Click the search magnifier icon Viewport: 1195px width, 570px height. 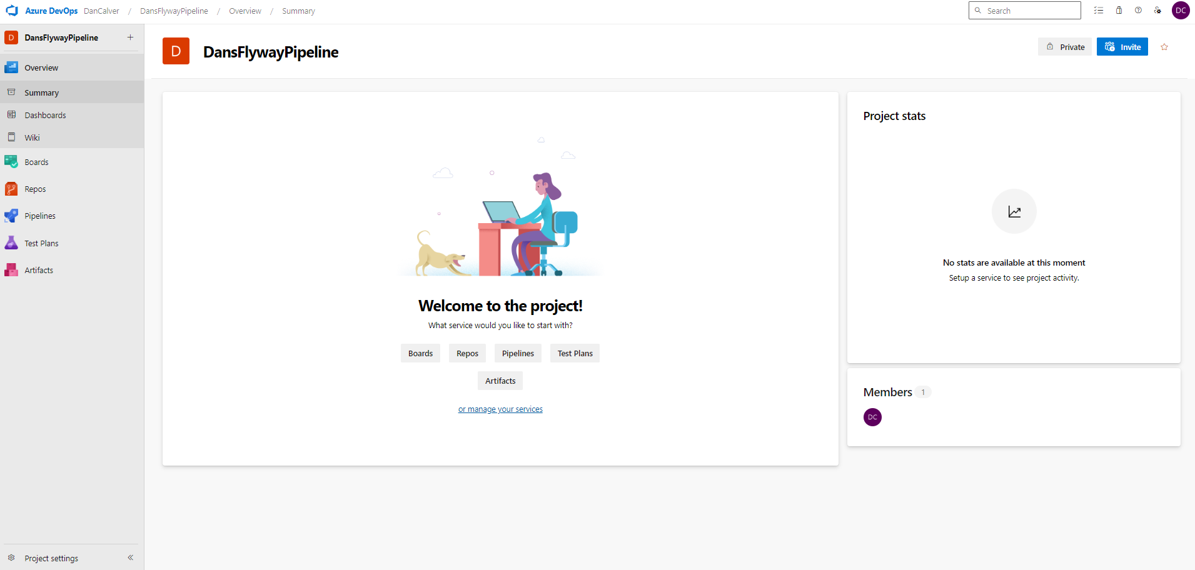point(978,11)
